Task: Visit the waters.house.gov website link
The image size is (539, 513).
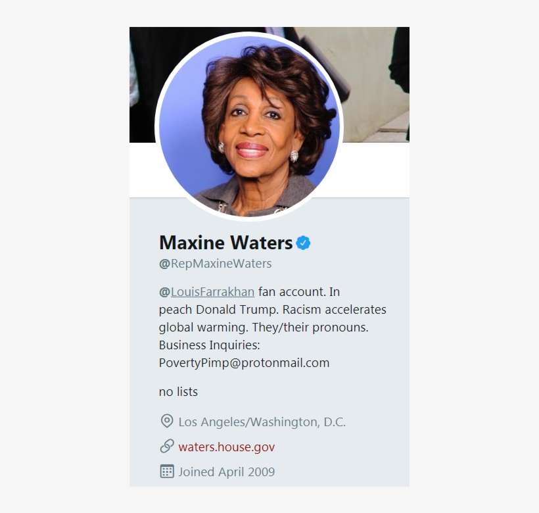Action: 227,447
